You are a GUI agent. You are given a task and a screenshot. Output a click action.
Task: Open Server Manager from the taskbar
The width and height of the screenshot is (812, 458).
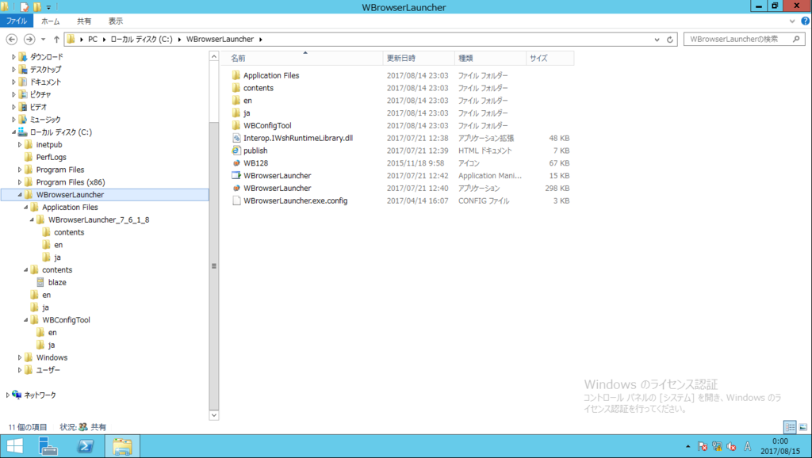click(x=48, y=446)
